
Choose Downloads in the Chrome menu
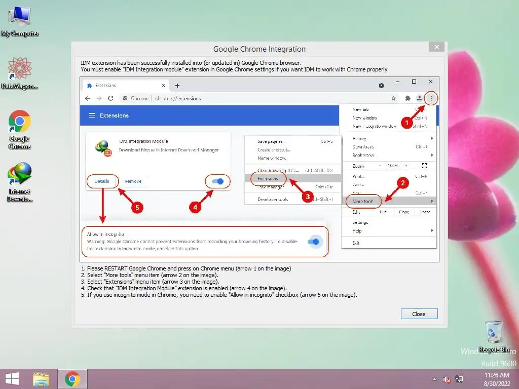[389, 147]
